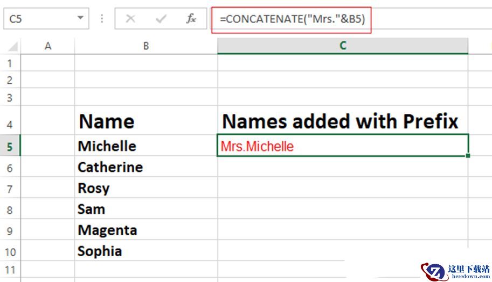Select the Name header cell in column B

pyautogui.click(x=146, y=120)
